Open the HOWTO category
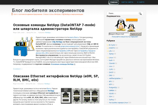This screenshot has width=158, height=105. [x=112, y=48]
